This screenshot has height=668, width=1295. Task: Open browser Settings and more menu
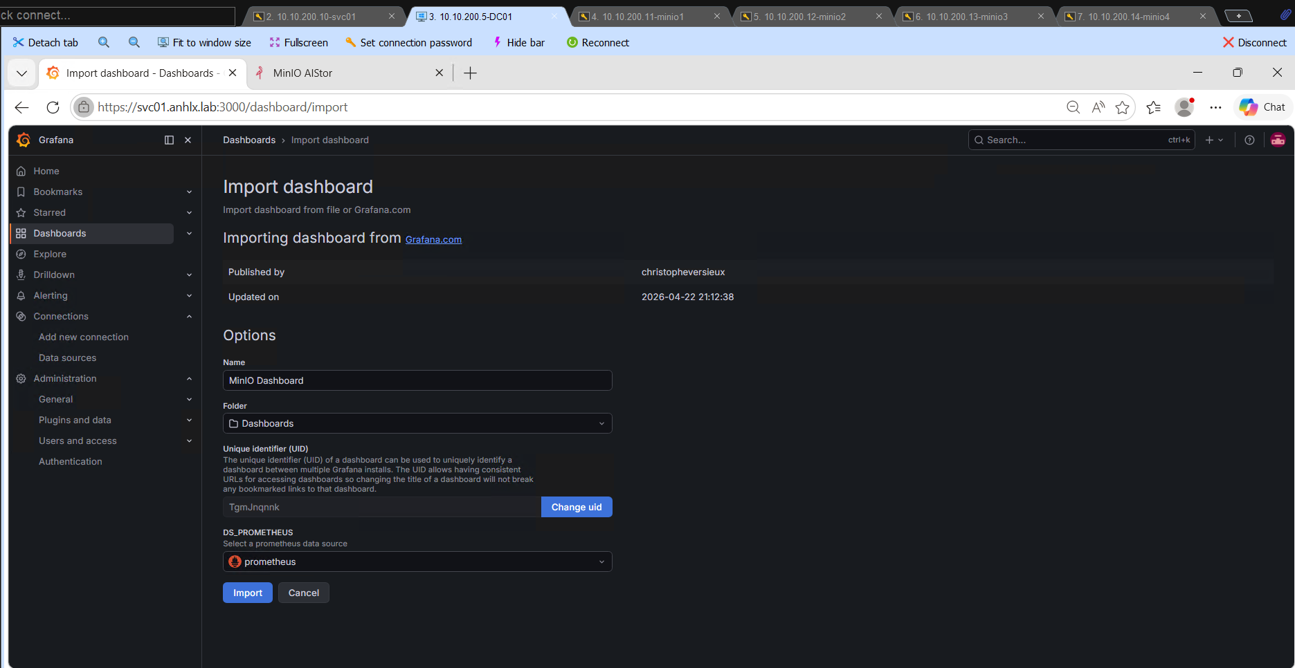[x=1215, y=107]
